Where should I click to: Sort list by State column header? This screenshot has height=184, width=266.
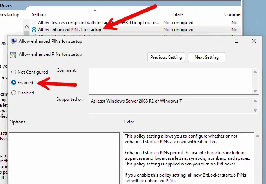tap(179, 14)
